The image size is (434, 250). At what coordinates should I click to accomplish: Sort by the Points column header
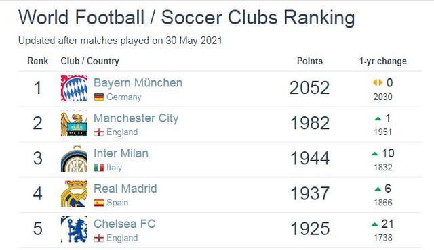pos(310,61)
